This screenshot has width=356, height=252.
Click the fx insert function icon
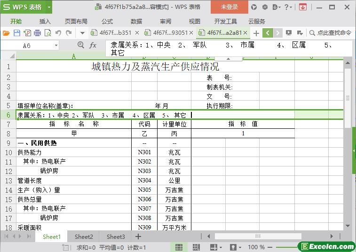pos(93,45)
